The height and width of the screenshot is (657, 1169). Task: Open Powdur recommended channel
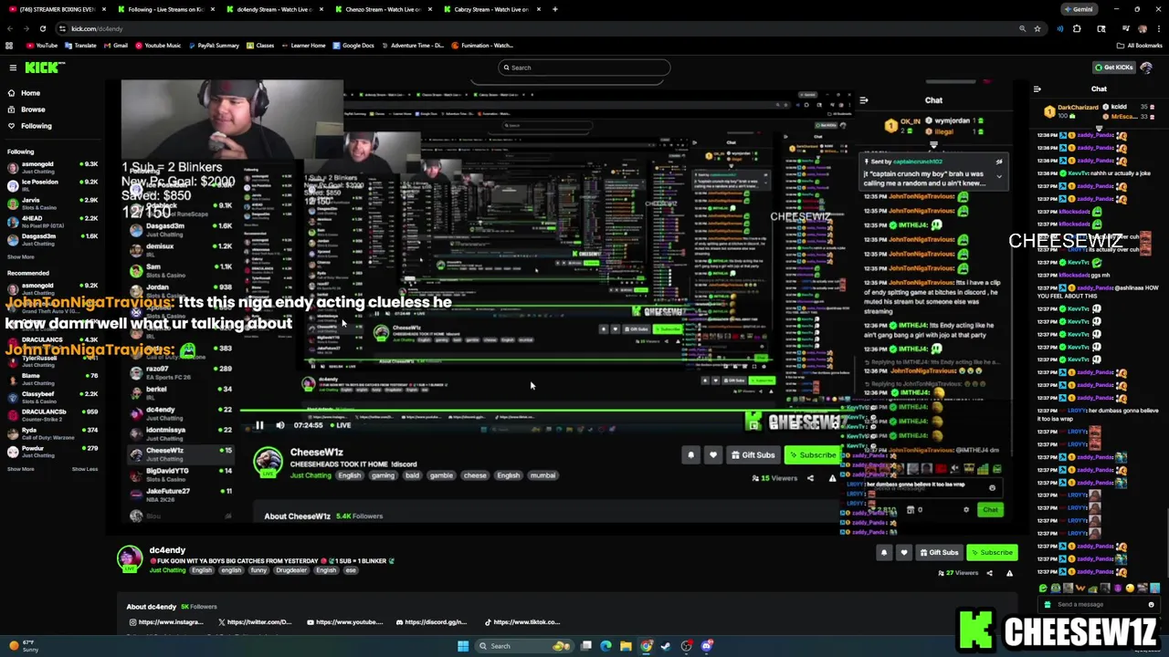[52, 452]
